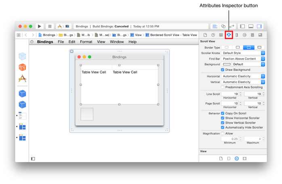Click the Run (play) button
282x184 pixels.
(x=39, y=26)
